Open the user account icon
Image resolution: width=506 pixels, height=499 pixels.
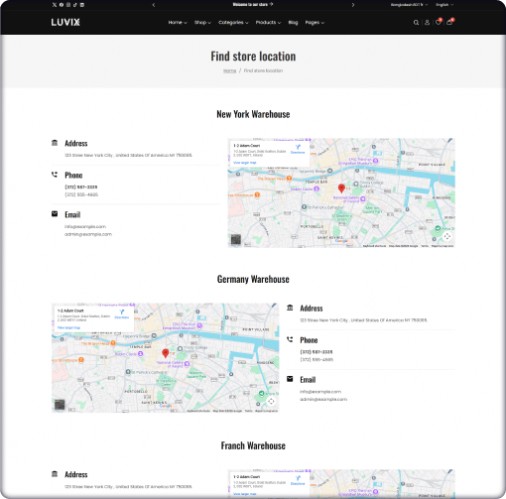tap(427, 23)
